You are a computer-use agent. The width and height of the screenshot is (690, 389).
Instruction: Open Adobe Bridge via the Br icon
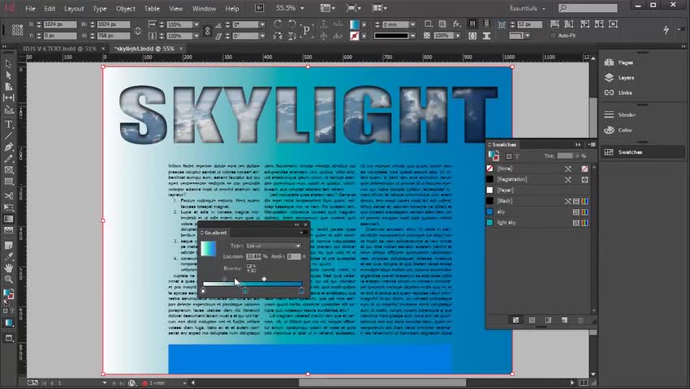pos(259,8)
